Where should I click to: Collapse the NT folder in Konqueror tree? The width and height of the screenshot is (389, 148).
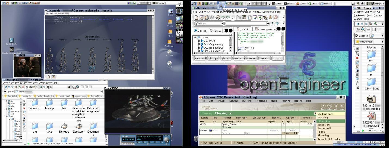pyautogui.click(x=9, y=119)
